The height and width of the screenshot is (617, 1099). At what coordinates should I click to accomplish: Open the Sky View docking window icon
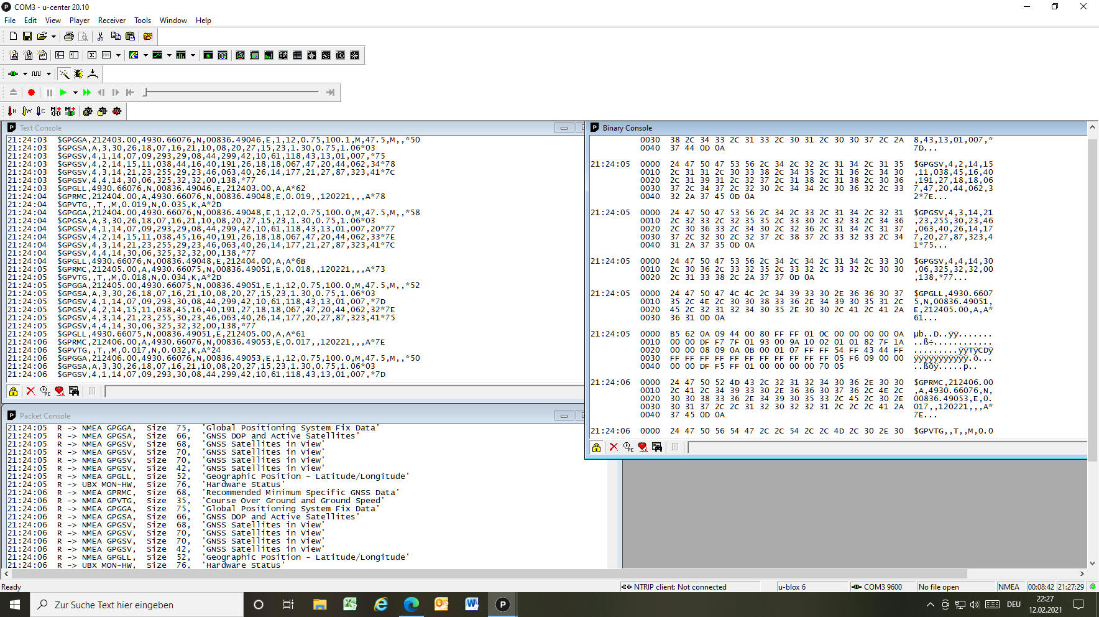(240, 55)
